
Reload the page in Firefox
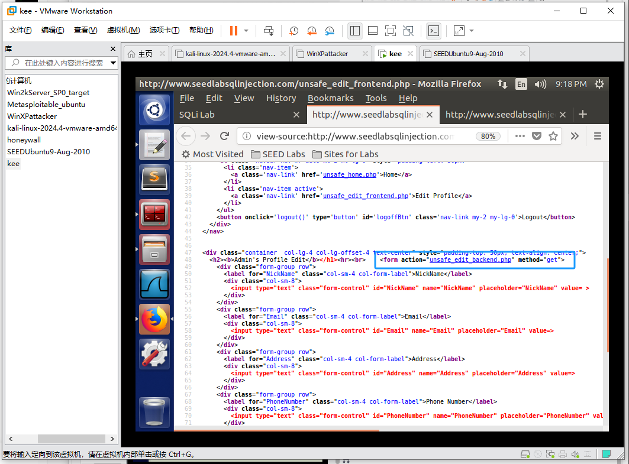(x=225, y=136)
